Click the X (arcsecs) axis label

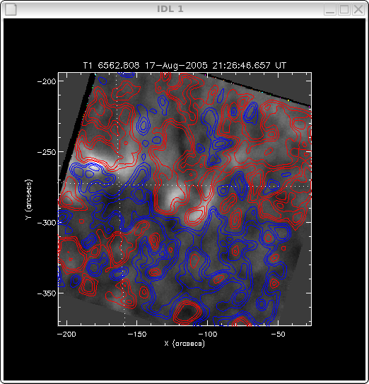pos(184,343)
